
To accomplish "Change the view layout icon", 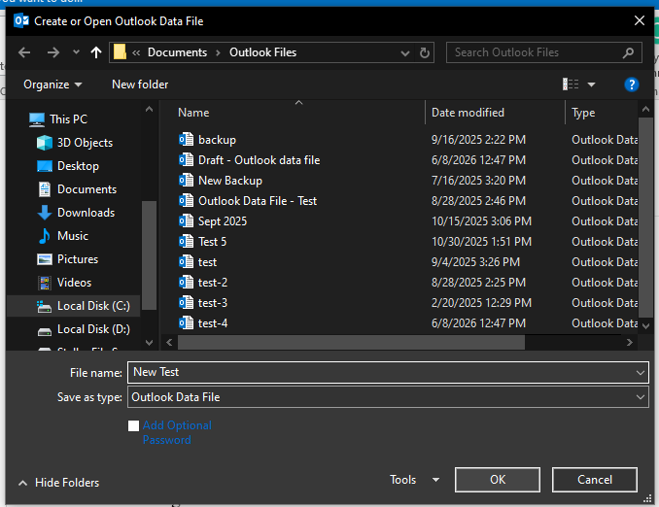I will pyautogui.click(x=571, y=84).
